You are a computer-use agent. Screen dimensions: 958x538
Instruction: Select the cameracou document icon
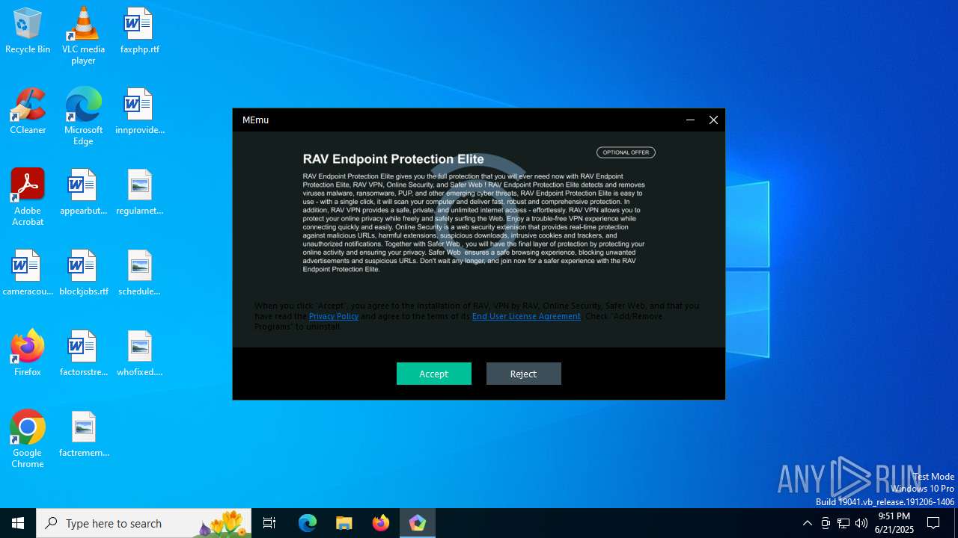click(28, 273)
